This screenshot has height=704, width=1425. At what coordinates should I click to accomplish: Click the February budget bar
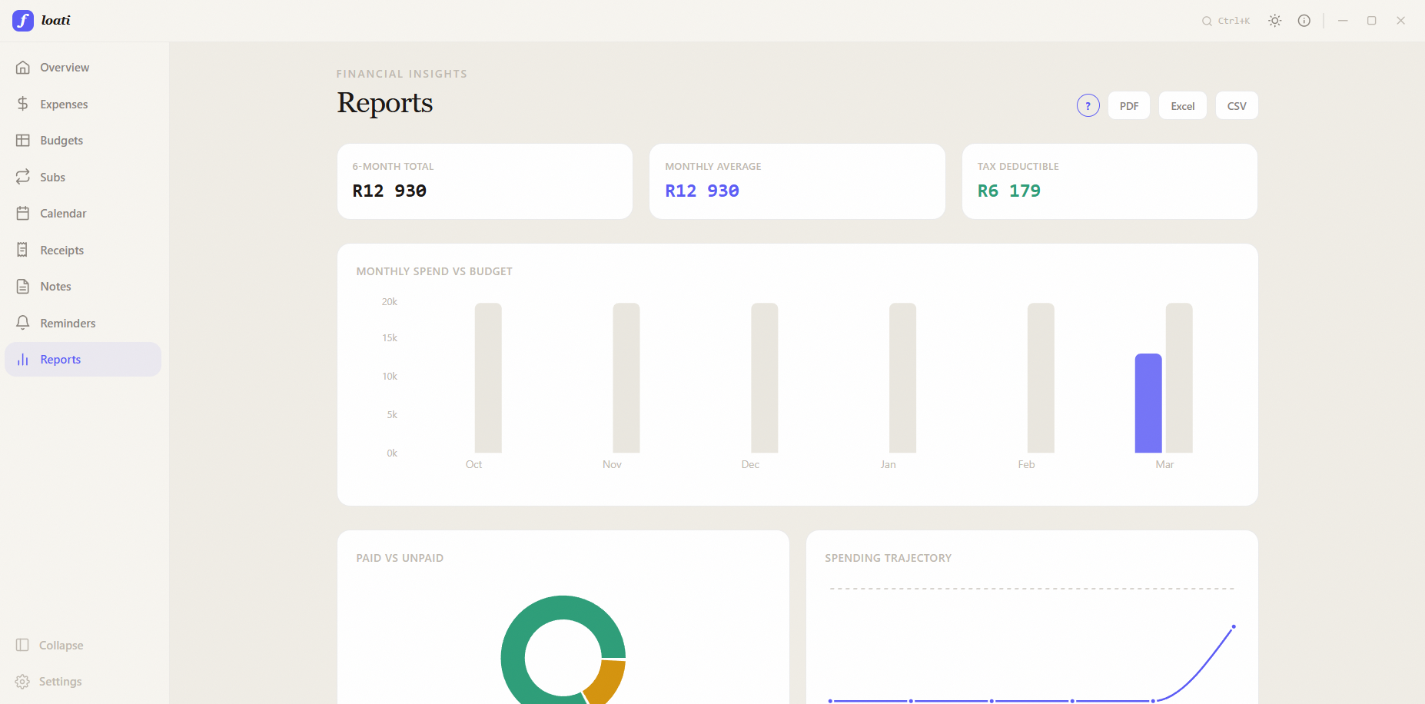(1041, 377)
